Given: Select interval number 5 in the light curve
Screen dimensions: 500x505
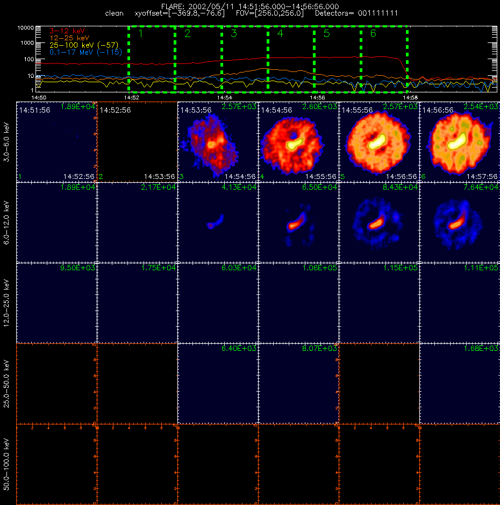Looking at the screenshot, I should 326,33.
